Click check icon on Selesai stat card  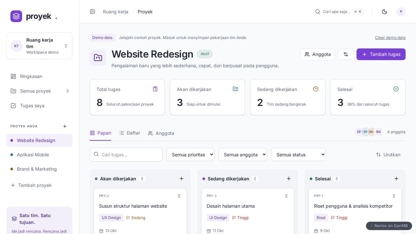tap(396, 89)
